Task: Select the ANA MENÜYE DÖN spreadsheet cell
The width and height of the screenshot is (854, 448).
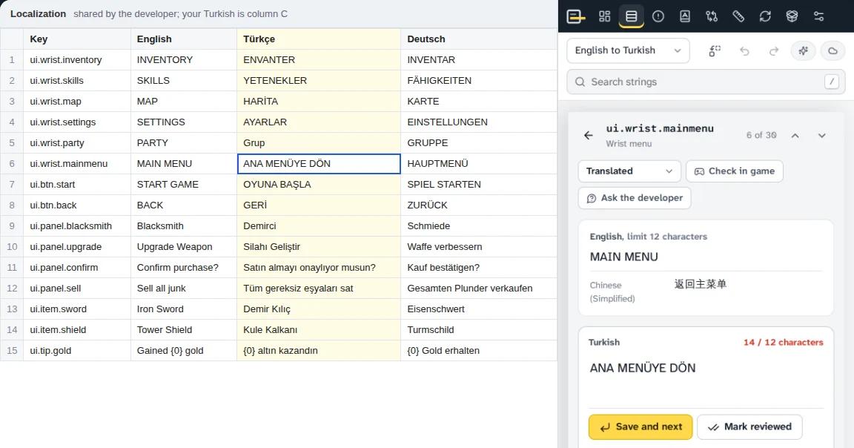Action: [319, 163]
